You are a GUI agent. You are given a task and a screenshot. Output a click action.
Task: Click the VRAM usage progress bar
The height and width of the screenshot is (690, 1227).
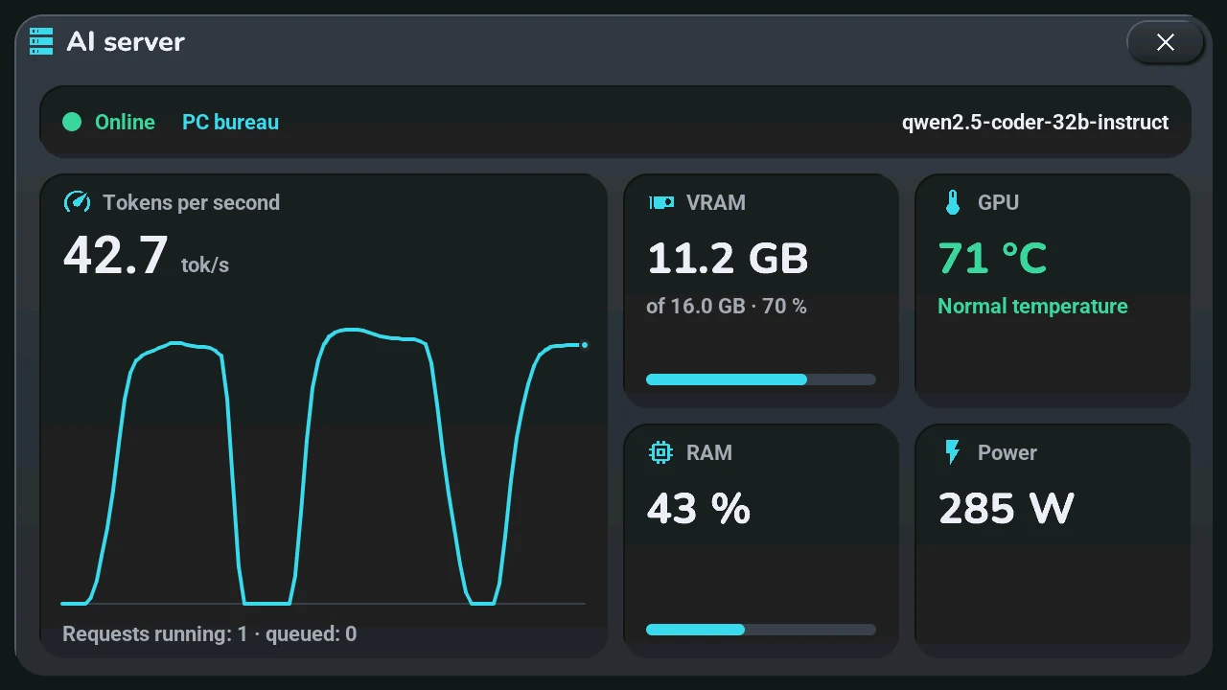pyautogui.click(x=761, y=379)
